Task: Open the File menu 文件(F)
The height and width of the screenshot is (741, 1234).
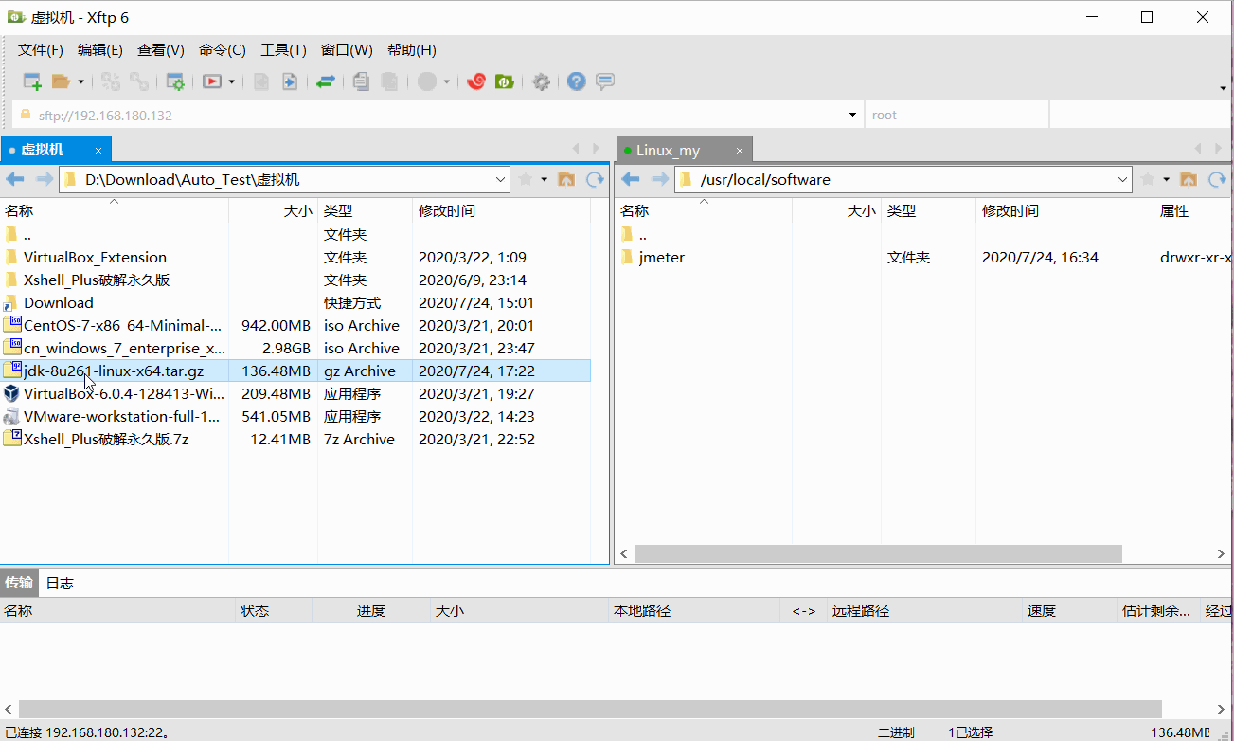Action: pos(41,50)
